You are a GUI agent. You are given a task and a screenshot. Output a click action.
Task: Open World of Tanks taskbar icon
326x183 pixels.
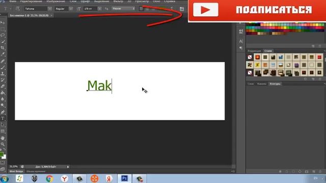[35, 178]
